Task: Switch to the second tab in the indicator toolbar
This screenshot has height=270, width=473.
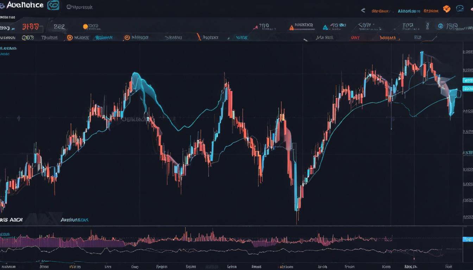Action: (x=49, y=37)
